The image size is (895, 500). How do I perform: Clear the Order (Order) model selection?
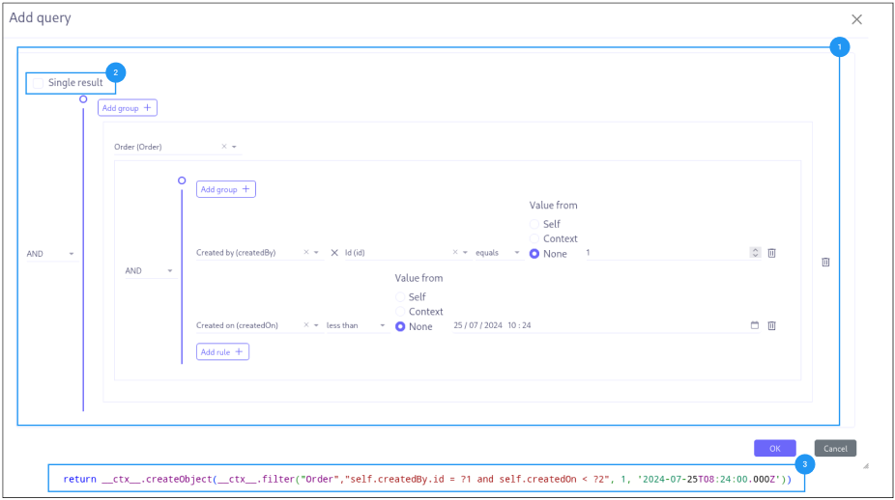[224, 147]
